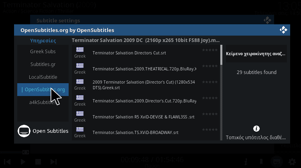Click the Greek flag of Director's.Cut.720p row
The image size is (301, 168).
click(x=80, y=98)
